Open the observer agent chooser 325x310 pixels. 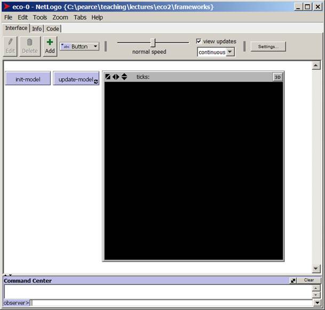16,303
